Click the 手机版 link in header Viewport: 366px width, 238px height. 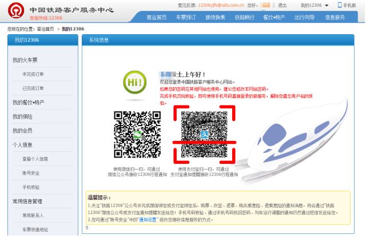349,5
